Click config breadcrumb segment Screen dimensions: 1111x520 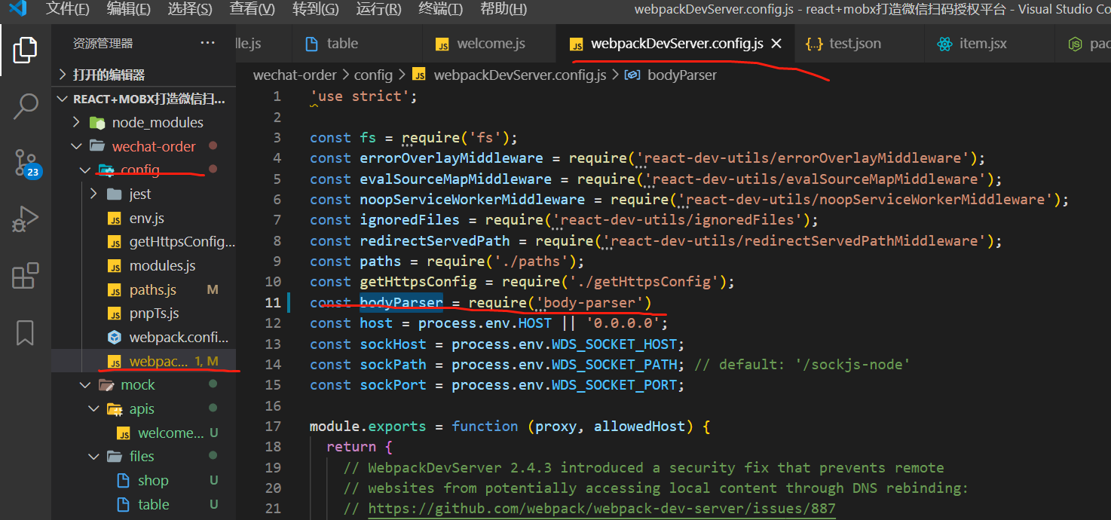373,75
